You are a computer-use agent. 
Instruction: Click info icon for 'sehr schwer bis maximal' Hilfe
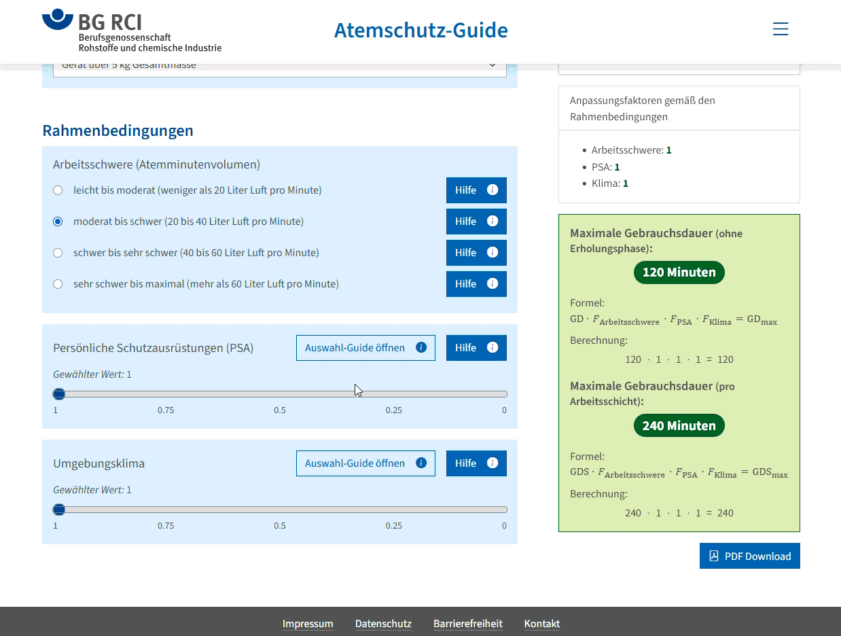(493, 284)
